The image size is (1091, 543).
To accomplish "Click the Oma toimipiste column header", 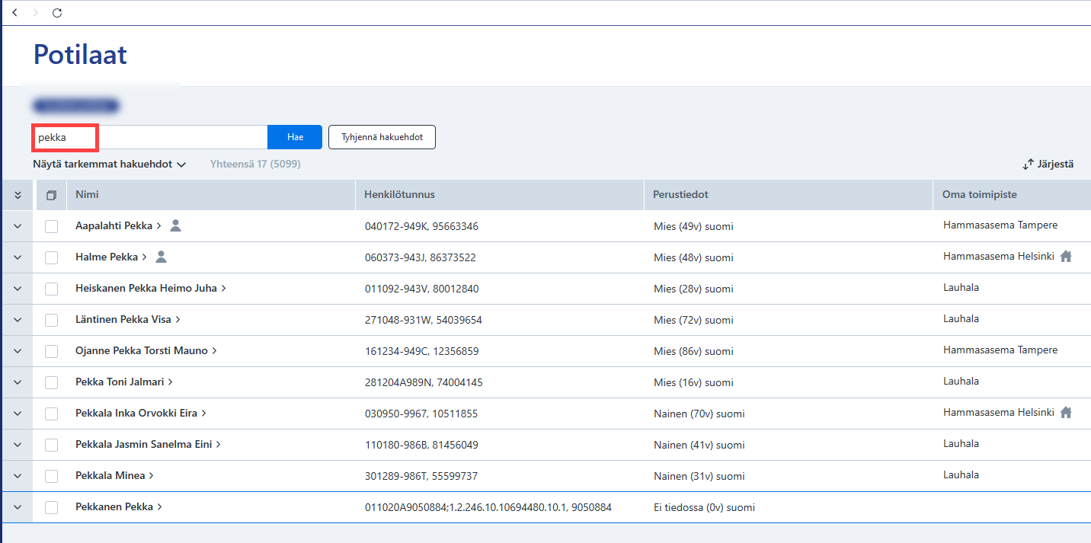I will 980,195.
